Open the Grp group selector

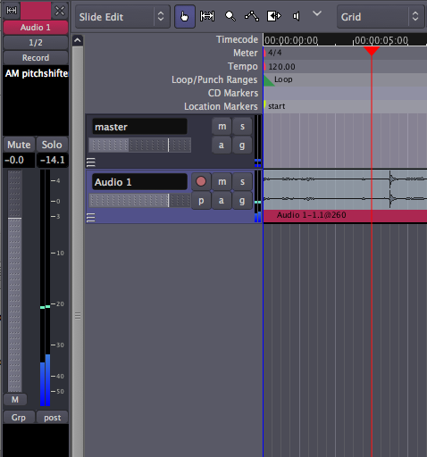19,418
